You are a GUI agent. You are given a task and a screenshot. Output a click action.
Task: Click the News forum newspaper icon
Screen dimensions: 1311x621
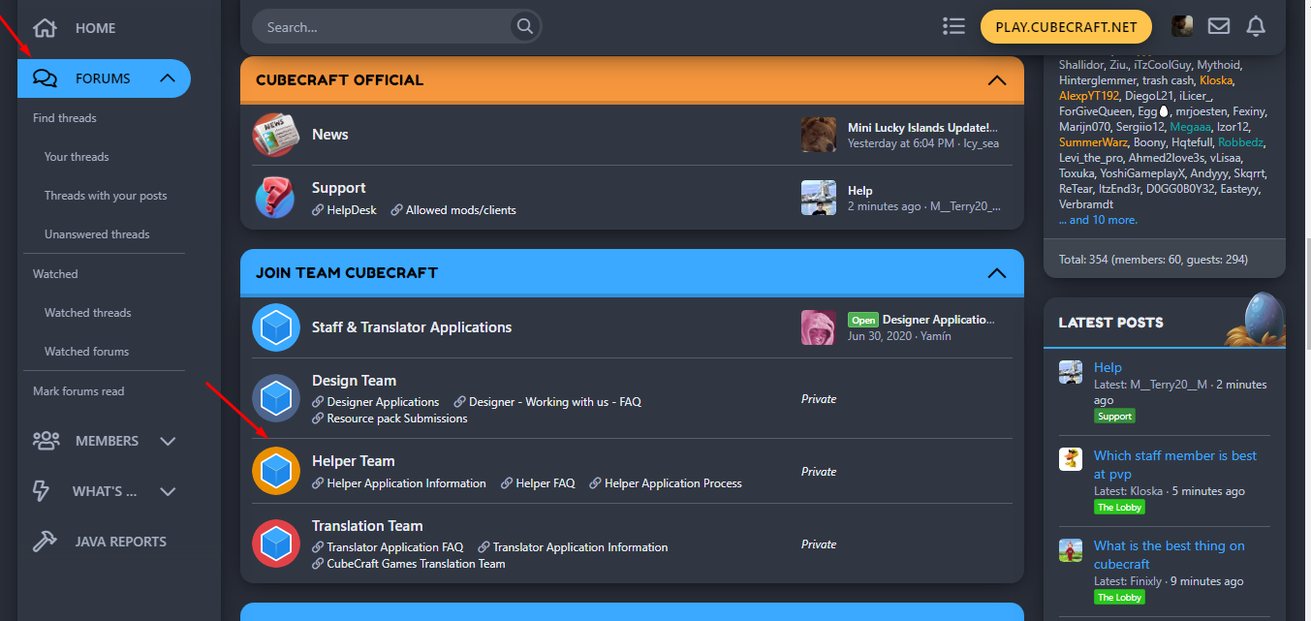coord(276,135)
